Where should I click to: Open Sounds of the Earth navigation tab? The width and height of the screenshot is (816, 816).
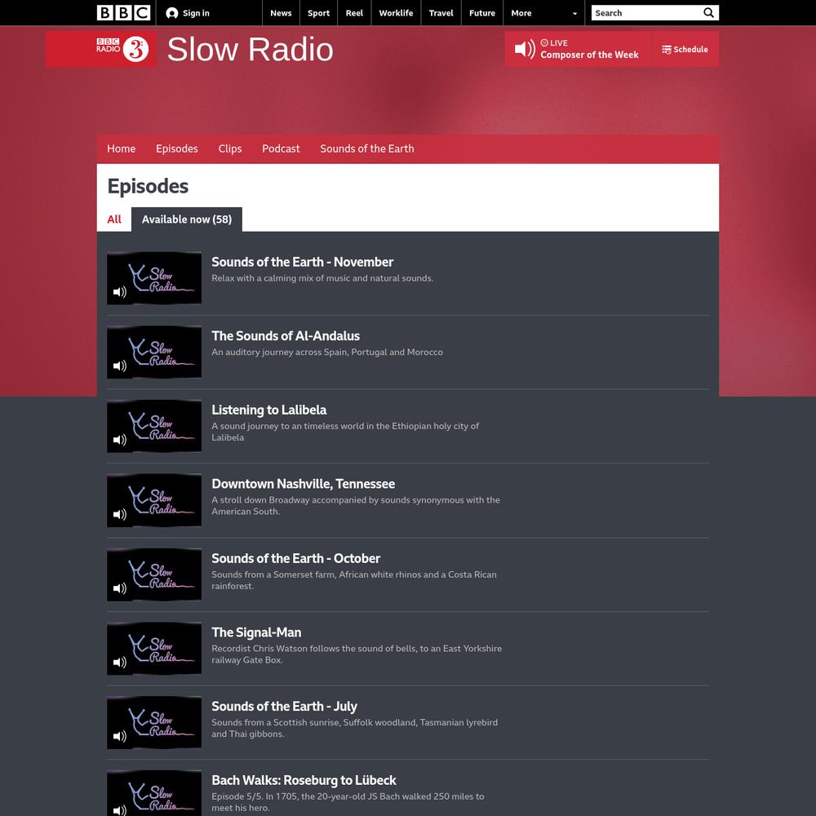click(367, 149)
